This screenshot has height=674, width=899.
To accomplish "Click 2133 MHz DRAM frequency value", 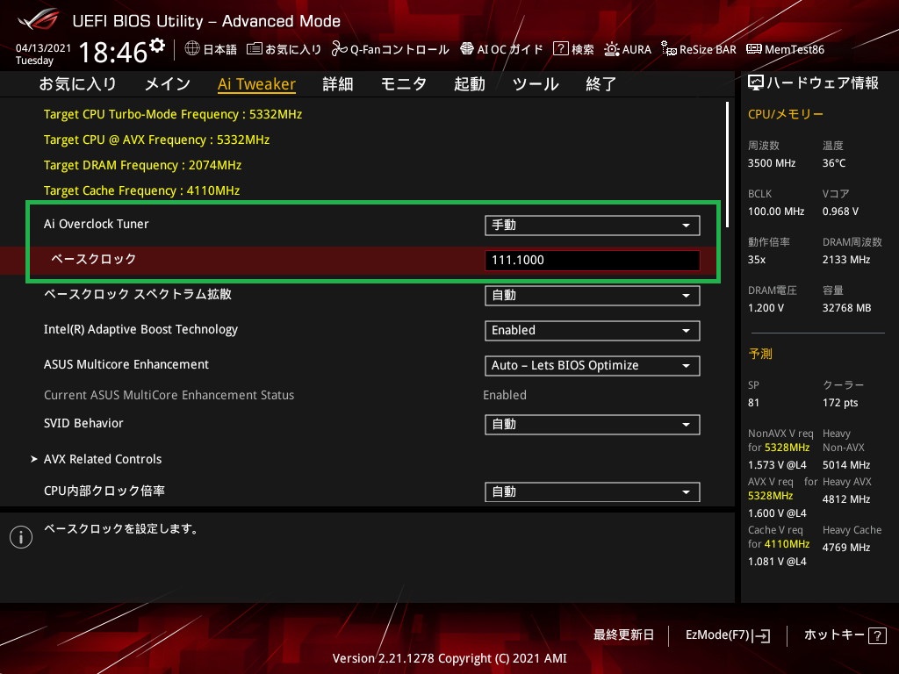I will [x=845, y=260].
